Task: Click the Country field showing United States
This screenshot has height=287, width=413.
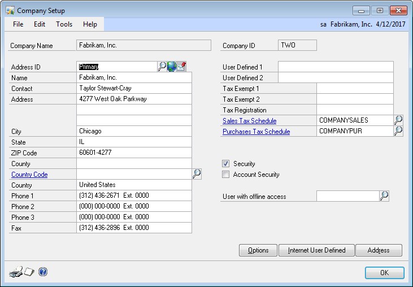Action: pos(134,185)
